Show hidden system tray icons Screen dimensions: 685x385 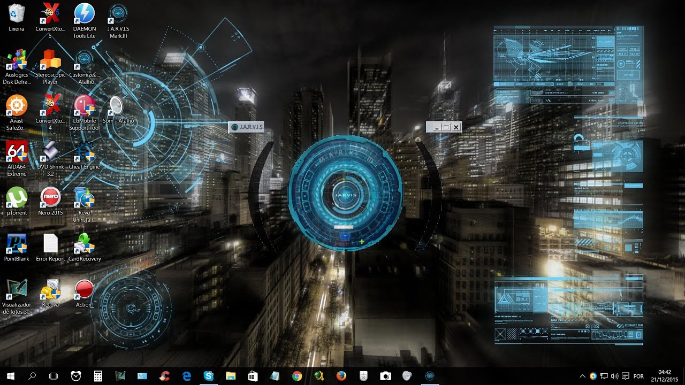[583, 376]
